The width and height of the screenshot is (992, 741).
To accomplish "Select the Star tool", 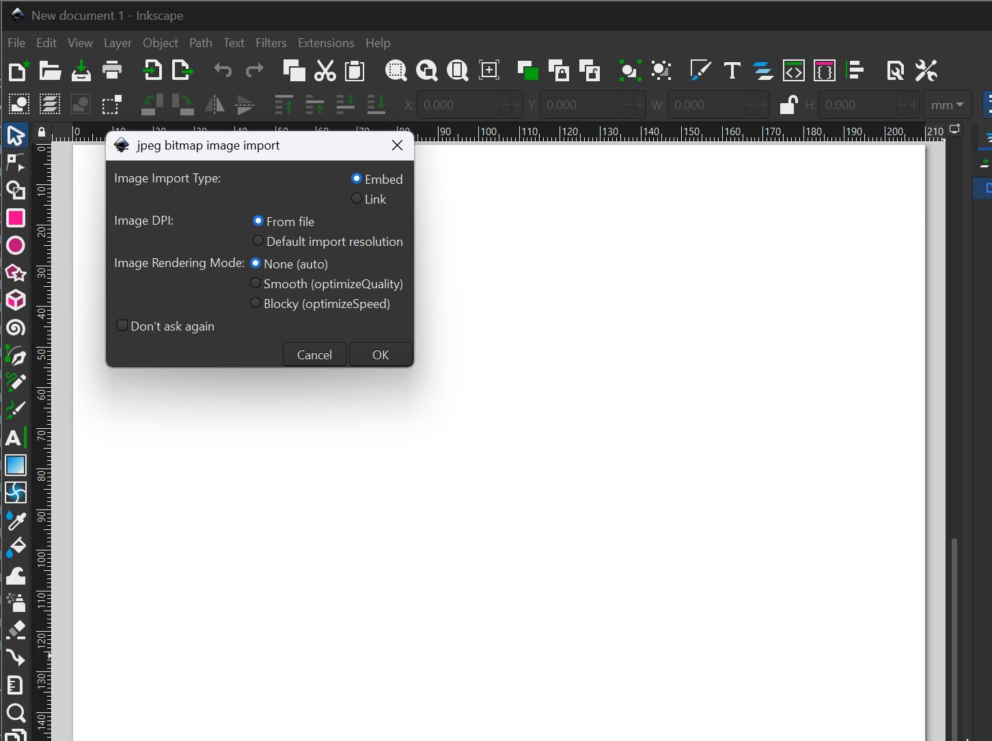I will [x=16, y=273].
